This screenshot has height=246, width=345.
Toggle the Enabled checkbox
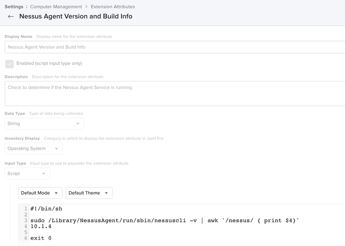(x=9, y=64)
